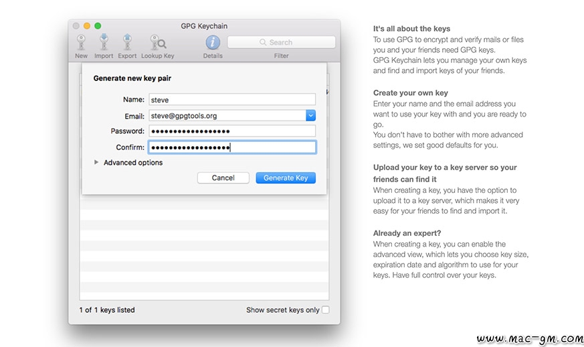
Task: Click the 'Create your own key' heading
Action: tap(411, 93)
